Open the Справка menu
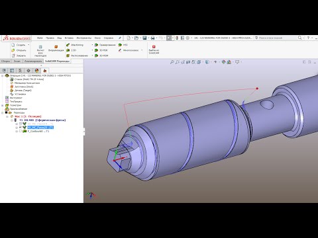The image size is (318, 238). 109,38
